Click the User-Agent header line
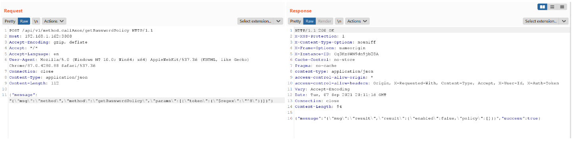The image size is (574, 145). click(x=129, y=62)
